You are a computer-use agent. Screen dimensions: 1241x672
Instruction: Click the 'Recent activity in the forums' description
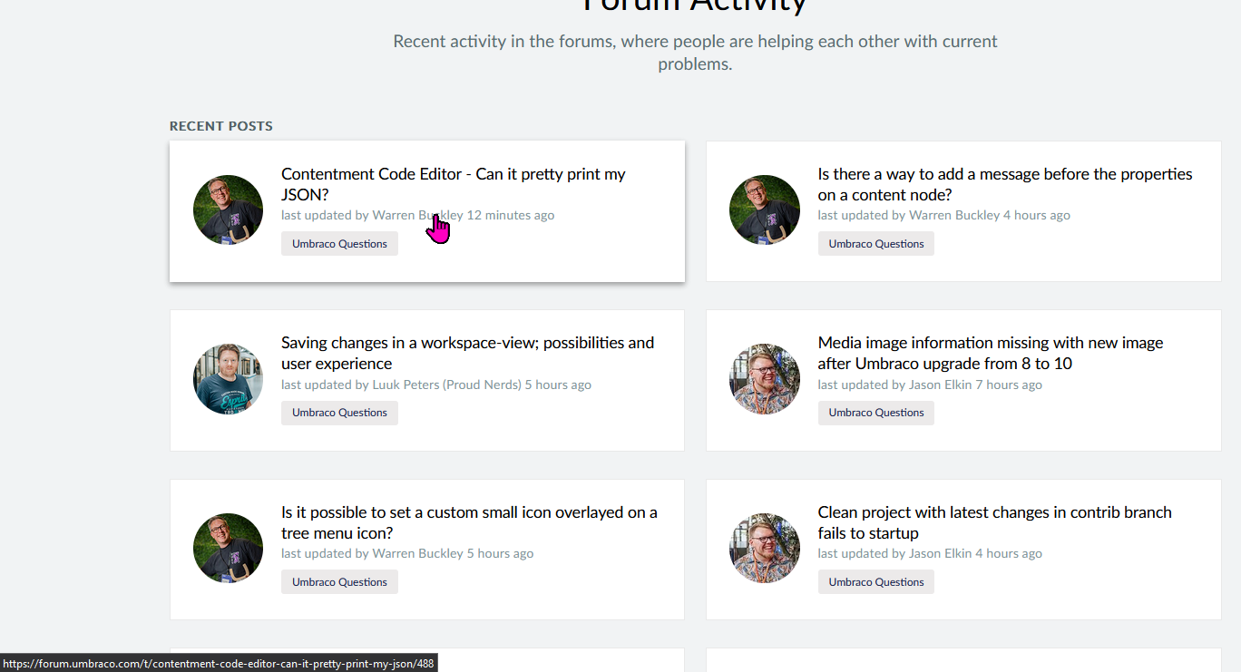[695, 53]
